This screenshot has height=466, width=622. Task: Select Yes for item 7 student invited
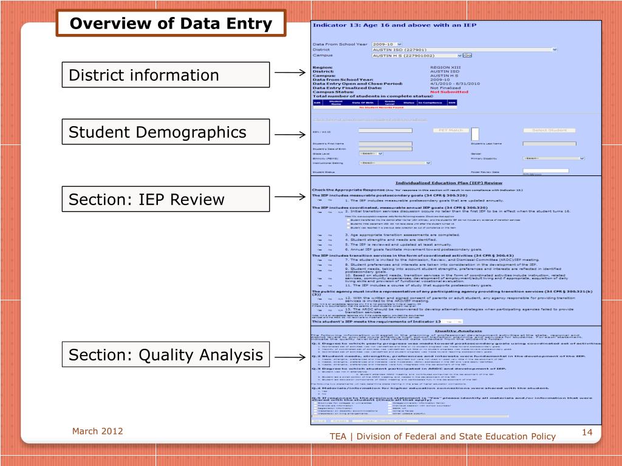pyautogui.click(x=320, y=260)
